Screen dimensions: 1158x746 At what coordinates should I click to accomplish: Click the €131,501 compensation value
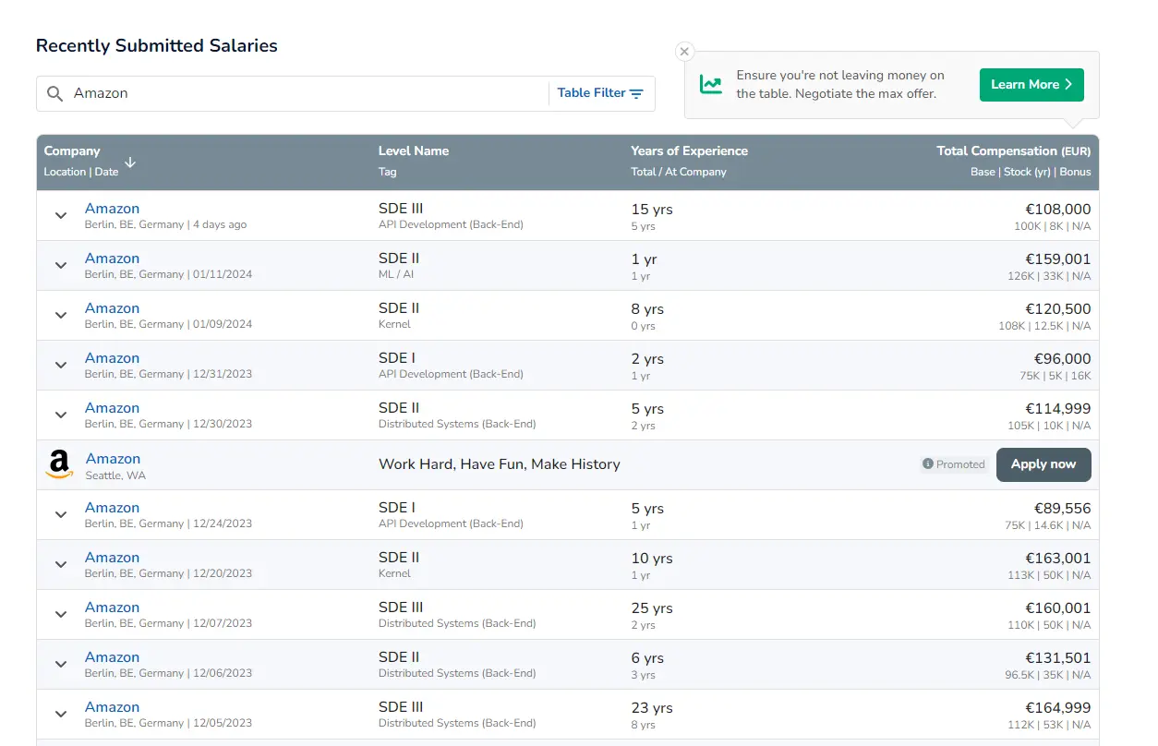pos(1057,658)
